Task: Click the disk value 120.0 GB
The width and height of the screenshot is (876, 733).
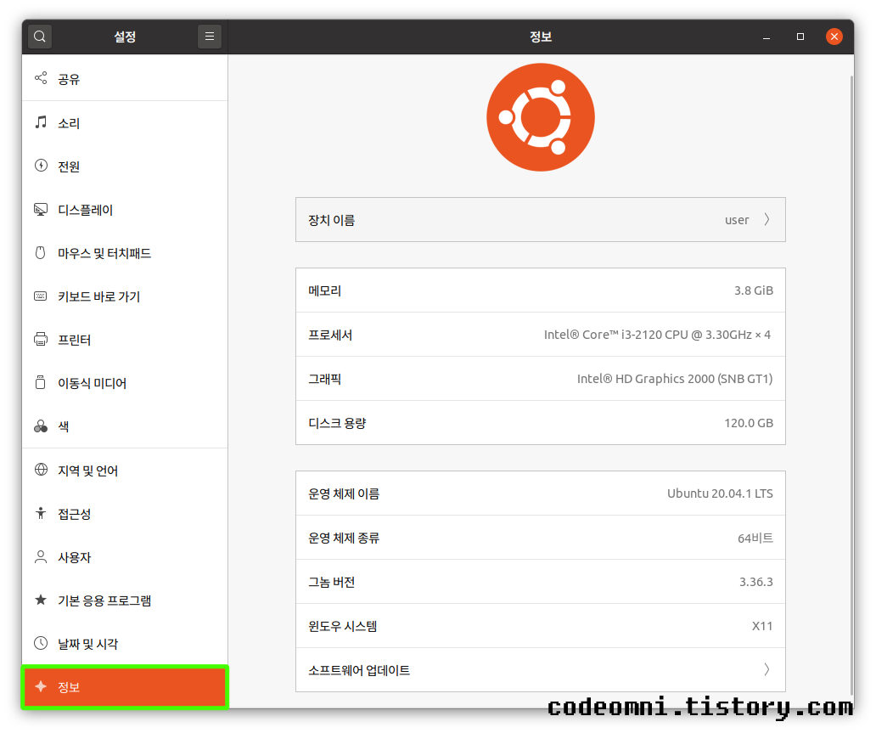Action: [x=749, y=423]
